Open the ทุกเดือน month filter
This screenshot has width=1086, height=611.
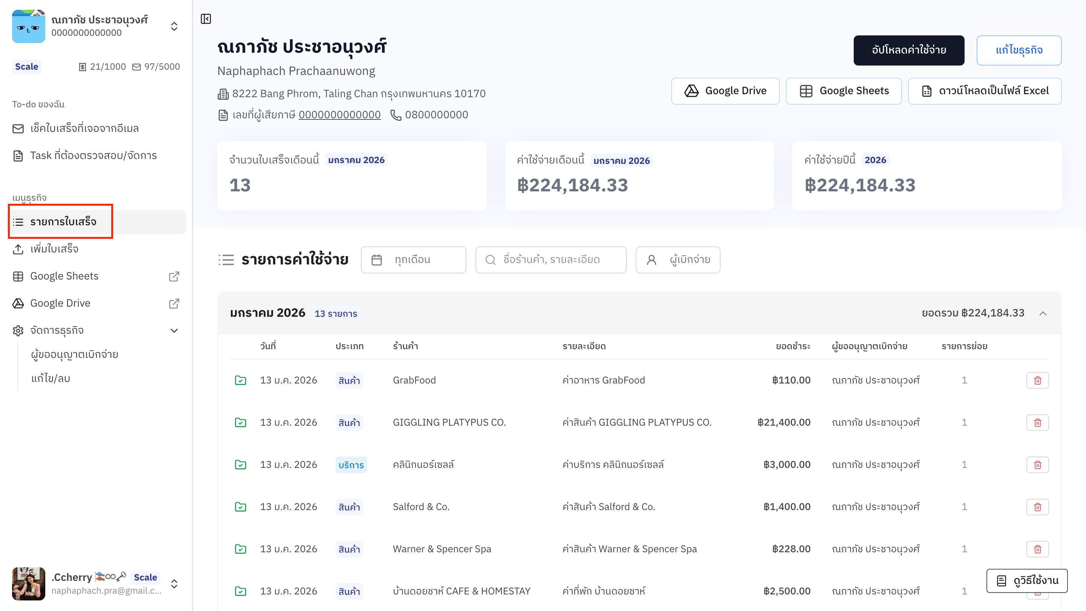click(x=413, y=260)
